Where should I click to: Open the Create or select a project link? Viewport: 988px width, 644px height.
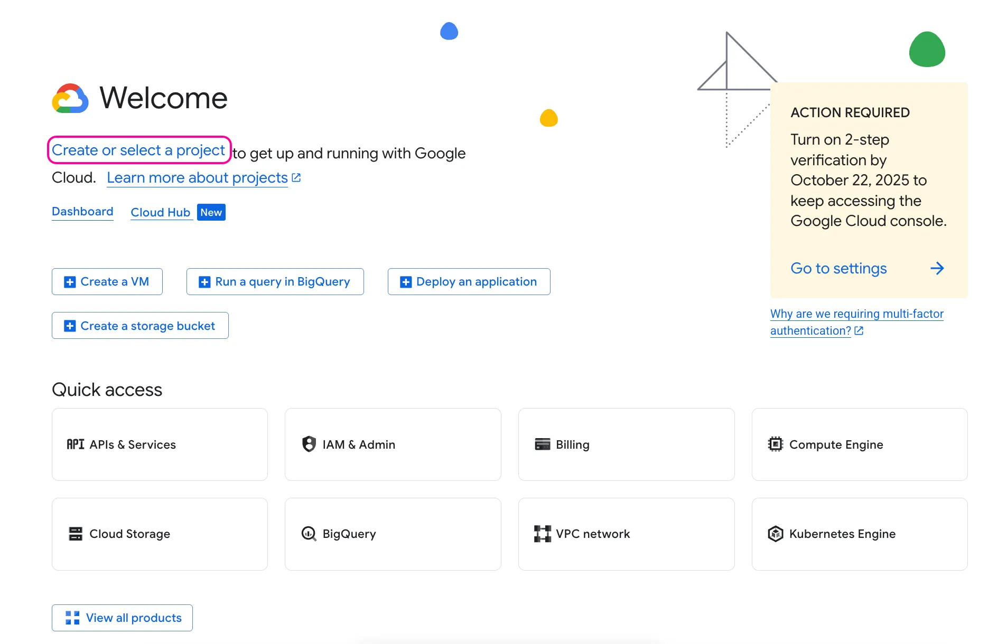click(138, 150)
